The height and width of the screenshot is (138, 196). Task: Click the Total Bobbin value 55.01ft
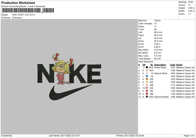pyautogui.click(x=157, y=59)
